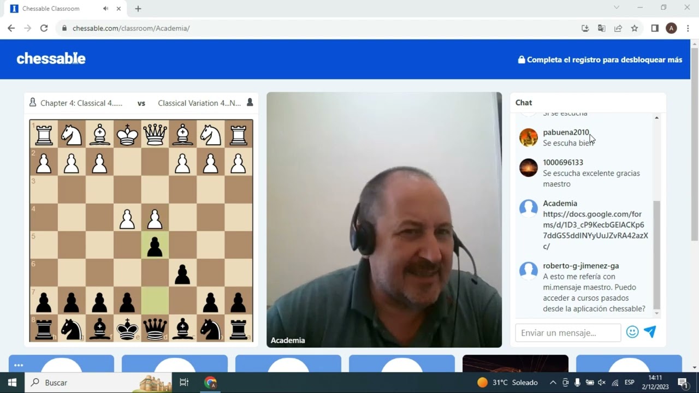Click the 'Enviar un mensaje...' input field
The width and height of the screenshot is (699, 393).
[568, 332]
